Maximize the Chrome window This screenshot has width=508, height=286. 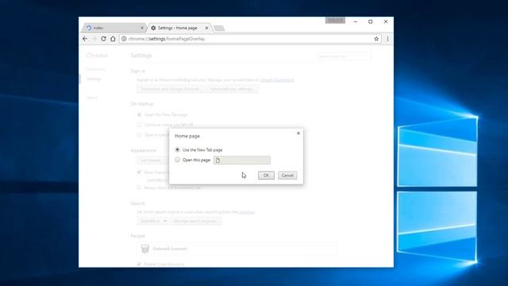point(371,21)
